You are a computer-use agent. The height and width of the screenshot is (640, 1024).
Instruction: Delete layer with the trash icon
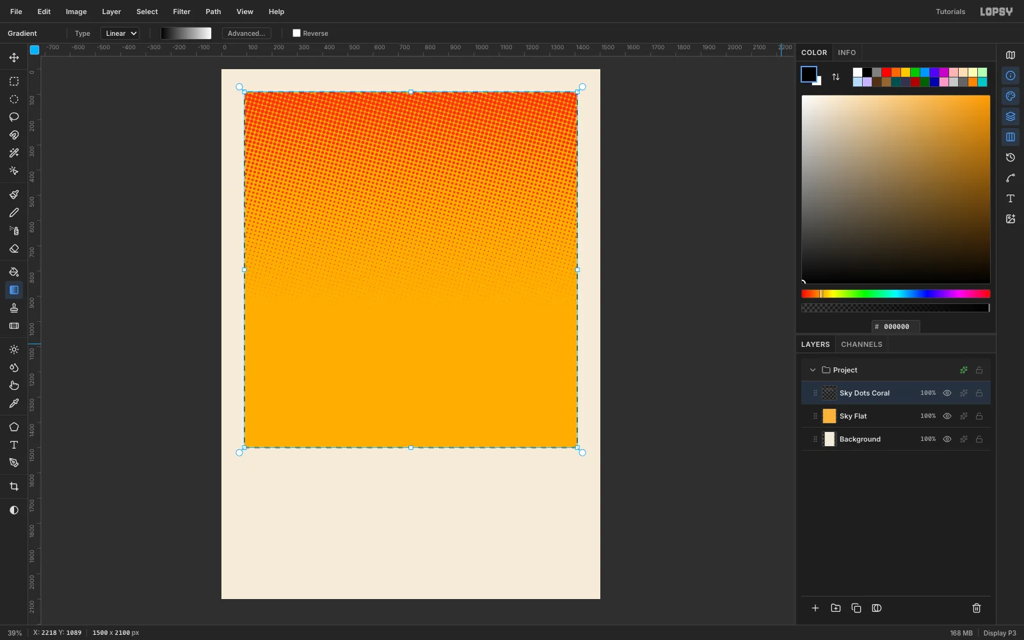(x=977, y=608)
